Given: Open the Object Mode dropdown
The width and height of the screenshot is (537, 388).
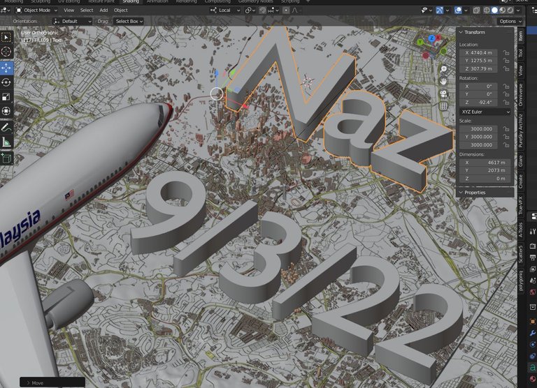Looking at the screenshot, I should [36, 10].
